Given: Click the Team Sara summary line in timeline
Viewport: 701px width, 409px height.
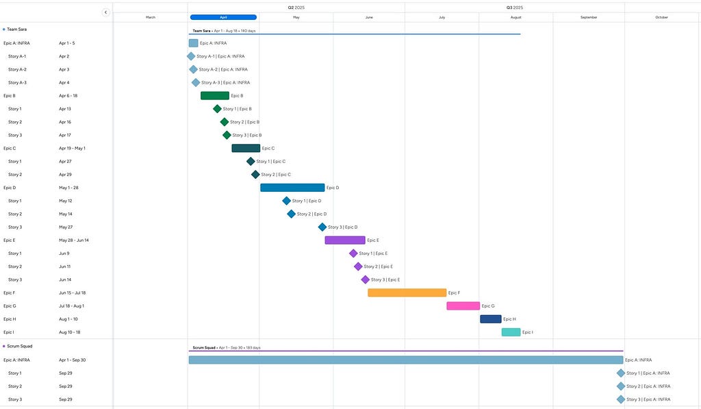Looking at the screenshot, I should click(x=355, y=34).
